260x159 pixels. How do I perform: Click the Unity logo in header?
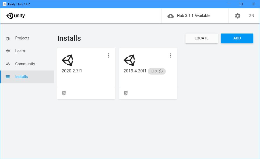[x=16, y=16]
